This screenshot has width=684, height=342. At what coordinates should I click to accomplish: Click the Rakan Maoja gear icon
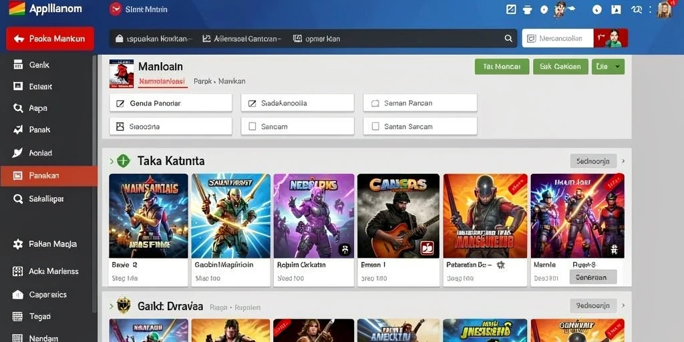pyautogui.click(x=18, y=244)
